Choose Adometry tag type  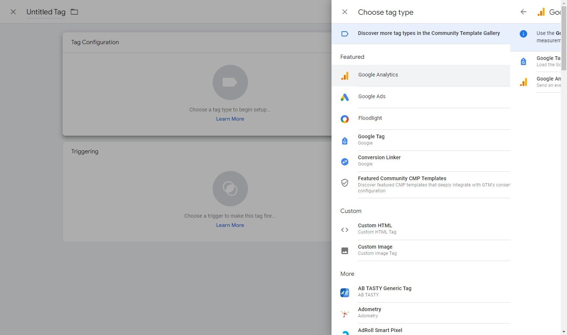[x=421, y=313]
